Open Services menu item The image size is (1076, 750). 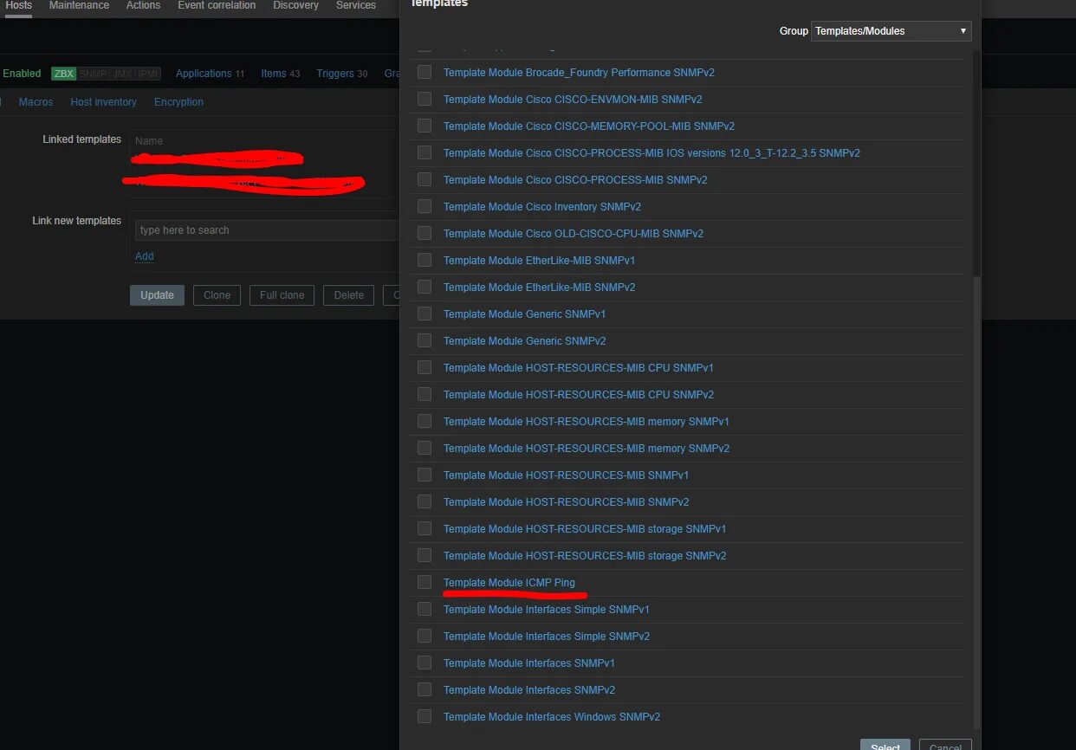point(356,5)
